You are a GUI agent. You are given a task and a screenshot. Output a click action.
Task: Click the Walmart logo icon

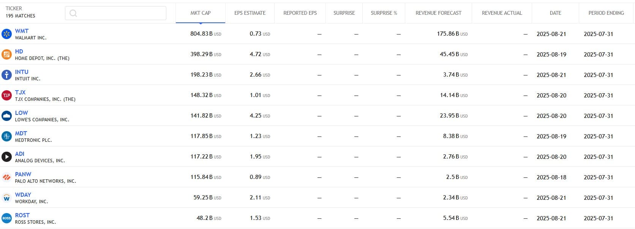[x=6, y=34]
